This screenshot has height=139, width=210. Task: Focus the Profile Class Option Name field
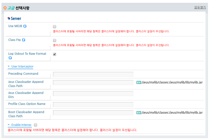tap(93, 104)
